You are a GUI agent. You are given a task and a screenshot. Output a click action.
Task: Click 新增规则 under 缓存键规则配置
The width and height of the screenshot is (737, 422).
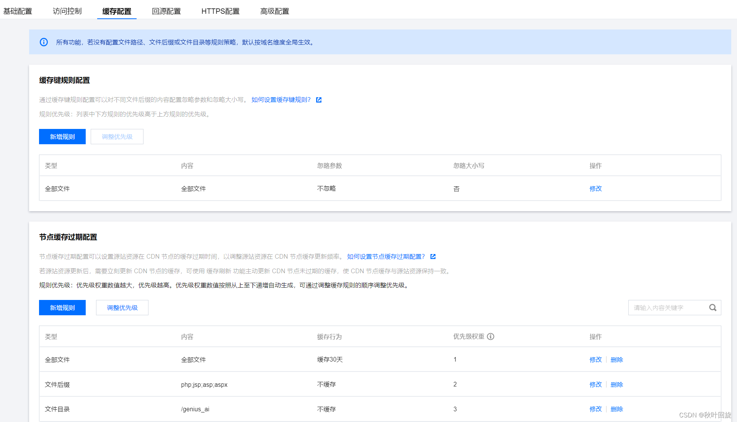point(62,136)
